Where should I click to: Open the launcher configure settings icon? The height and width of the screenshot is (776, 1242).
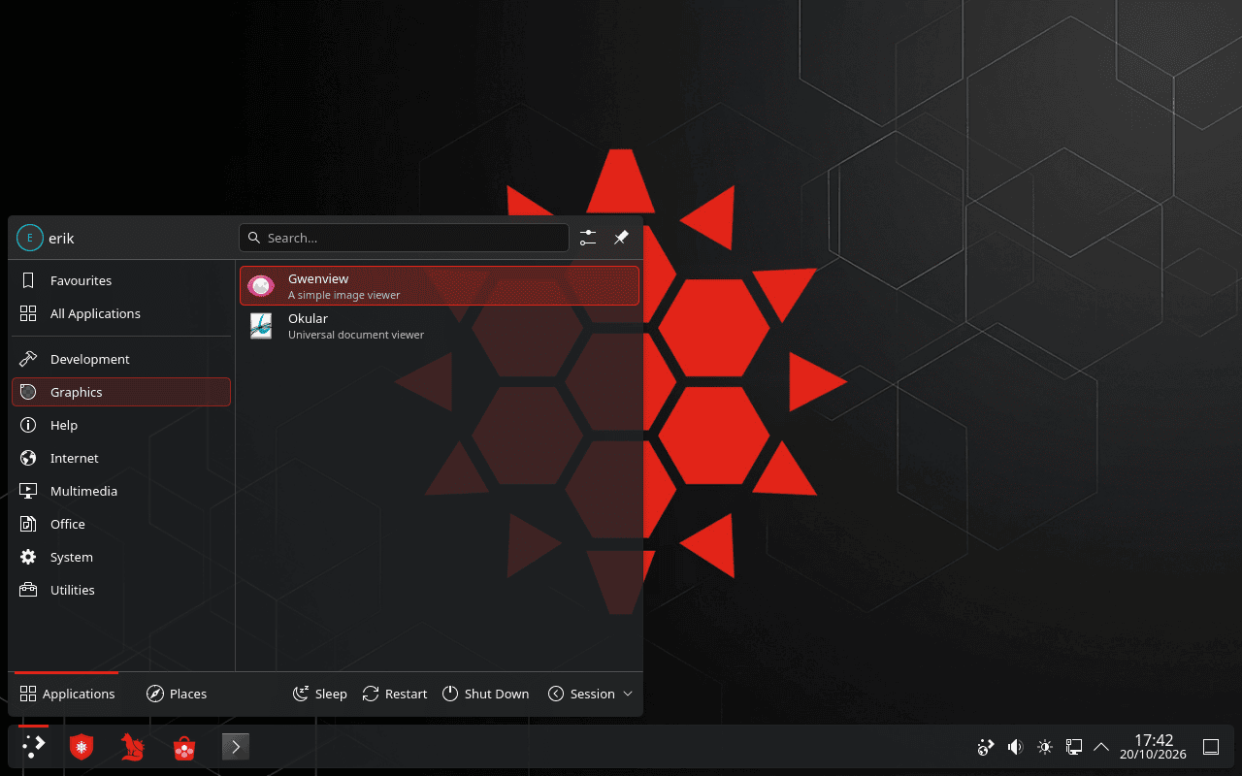pos(588,238)
